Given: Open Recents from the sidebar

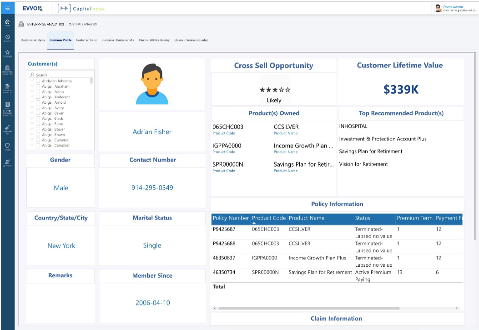Looking at the screenshot, I should coord(7,38).
